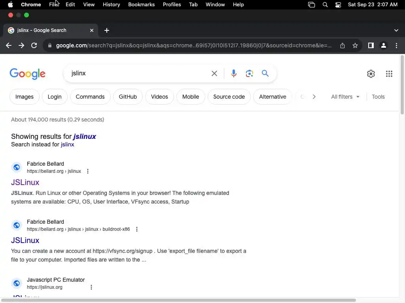Screen dimensions: 405x303
Task: Click the menu bar clock Sat Sep 23
Action: 373,5
